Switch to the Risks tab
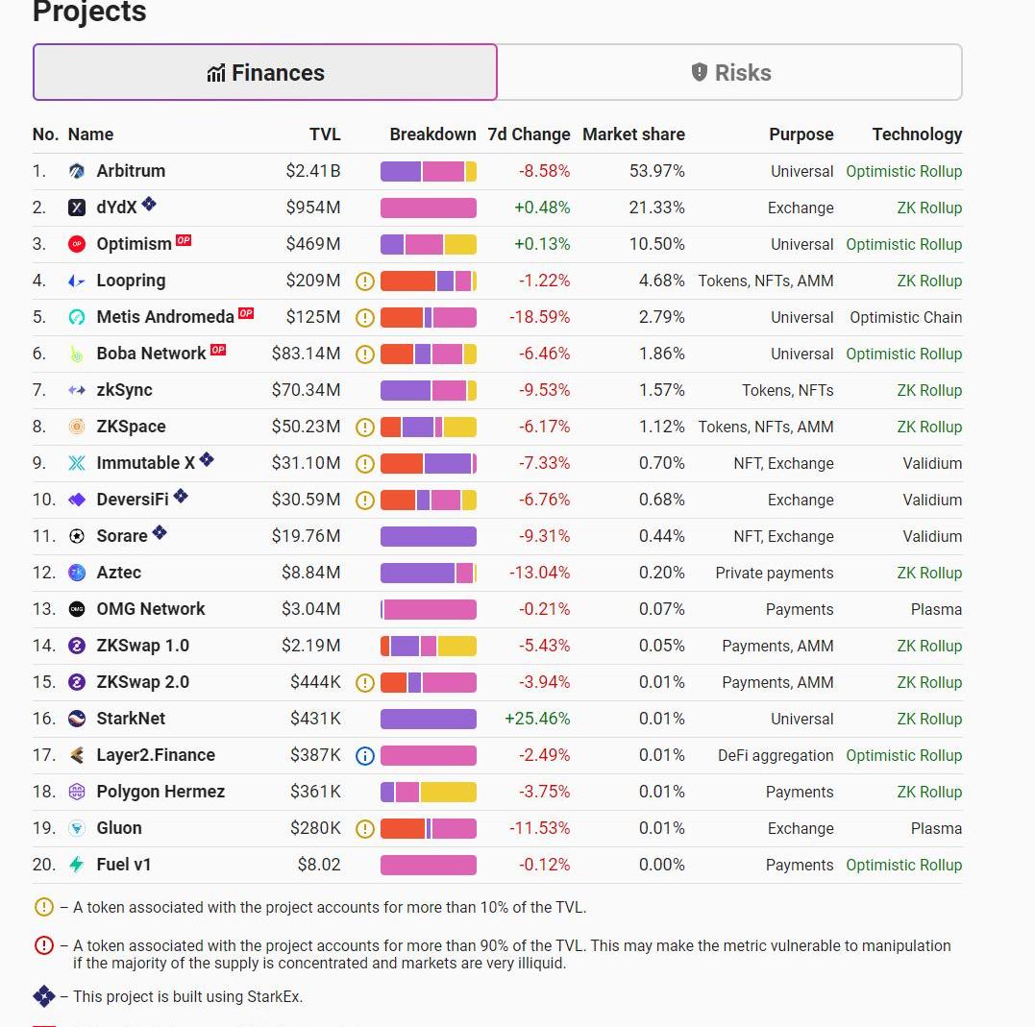Image resolution: width=1035 pixels, height=1027 pixels. click(x=730, y=73)
